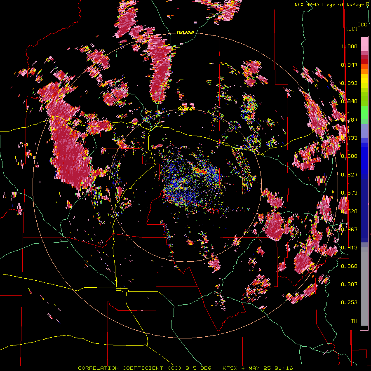Select the 0.733 scale value

tap(349, 138)
